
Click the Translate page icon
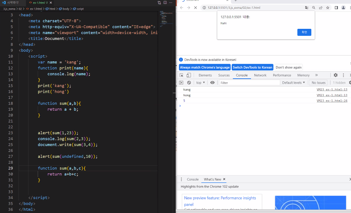307,7
